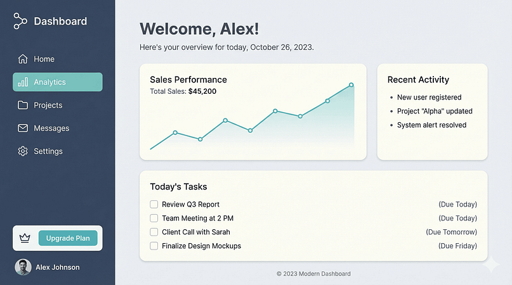512x285 pixels.
Task: Click the last data point on the sales chart
Action: tap(351, 85)
